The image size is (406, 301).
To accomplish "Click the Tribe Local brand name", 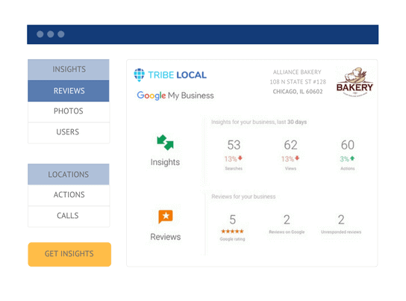I will (178, 75).
